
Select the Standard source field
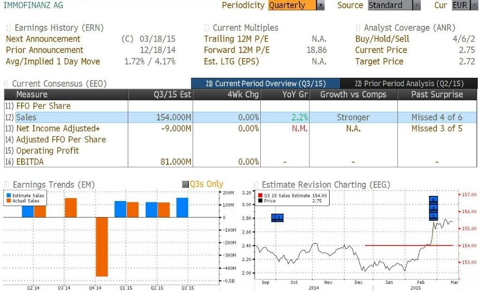click(x=390, y=5)
